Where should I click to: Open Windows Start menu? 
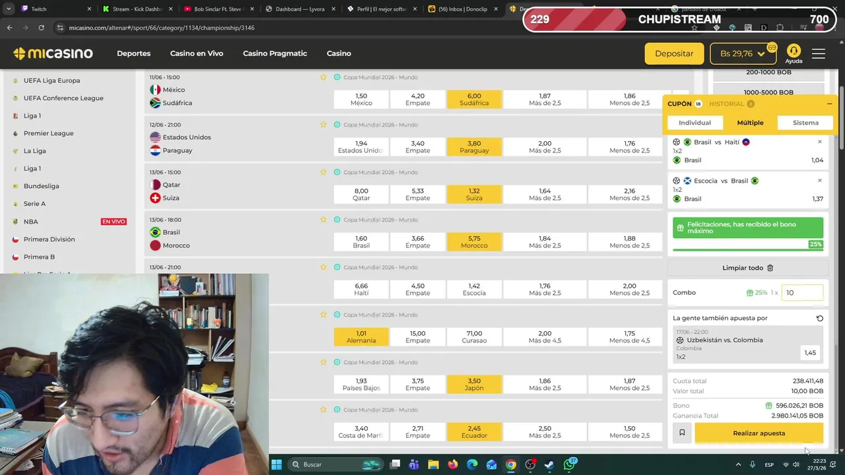pyautogui.click(x=277, y=464)
